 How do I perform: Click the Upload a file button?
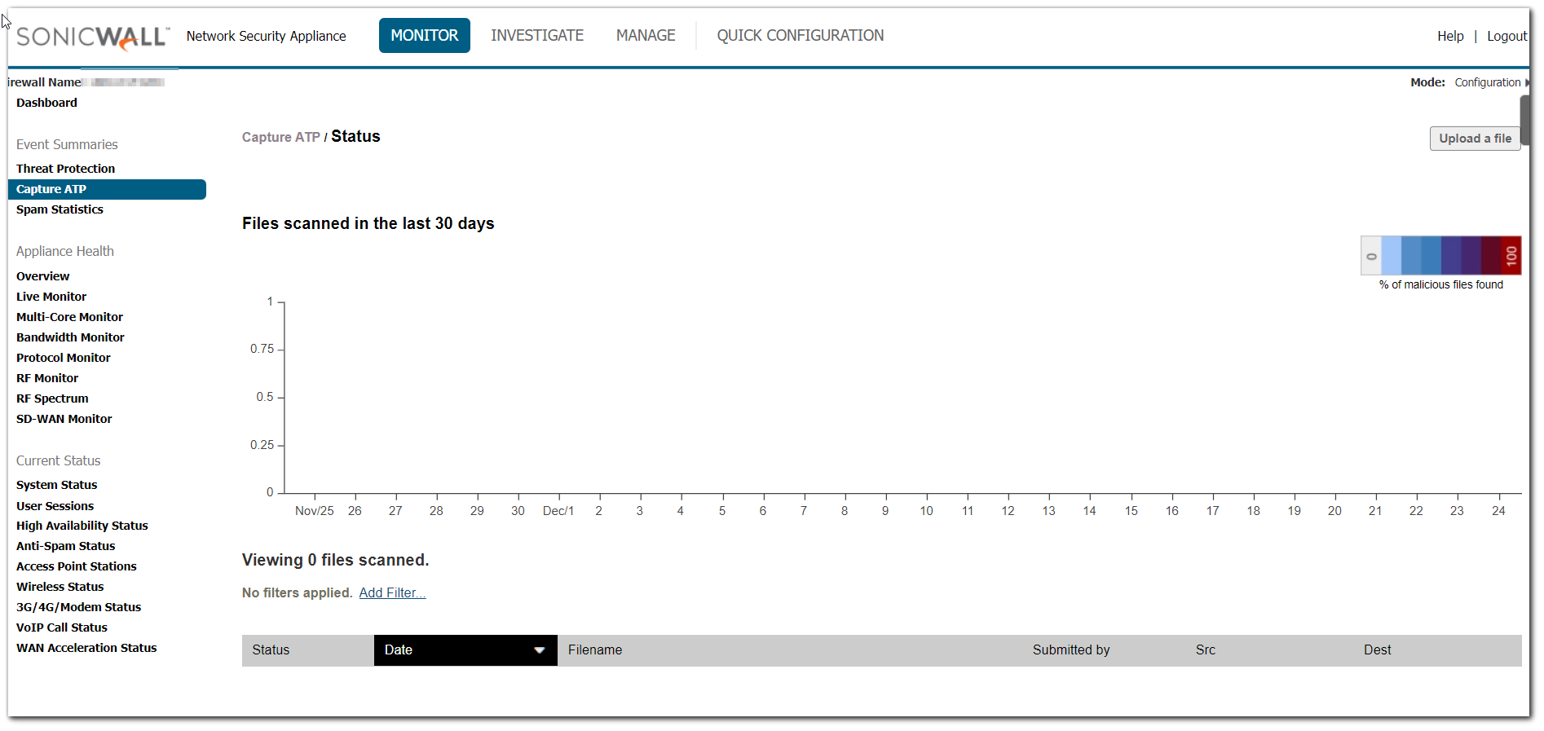click(x=1474, y=139)
